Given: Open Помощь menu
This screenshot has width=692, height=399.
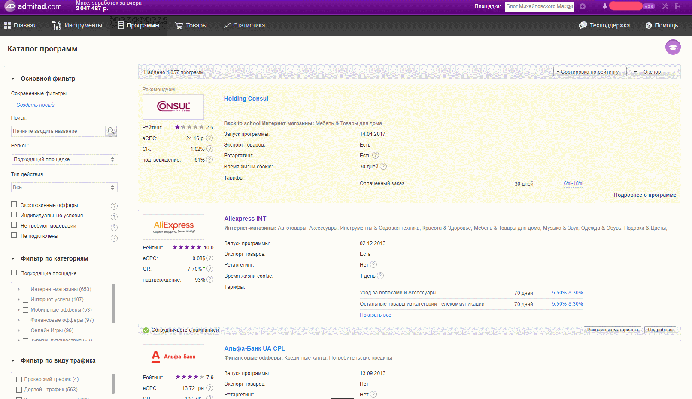Looking at the screenshot, I should 662,25.
